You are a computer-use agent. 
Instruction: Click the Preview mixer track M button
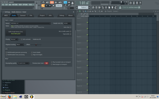[x=46, y=63]
